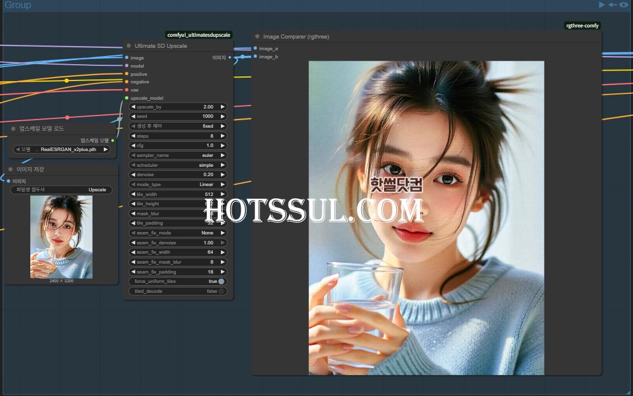Click the group play (queue) icon
633x396 pixels.
click(602, 5)
